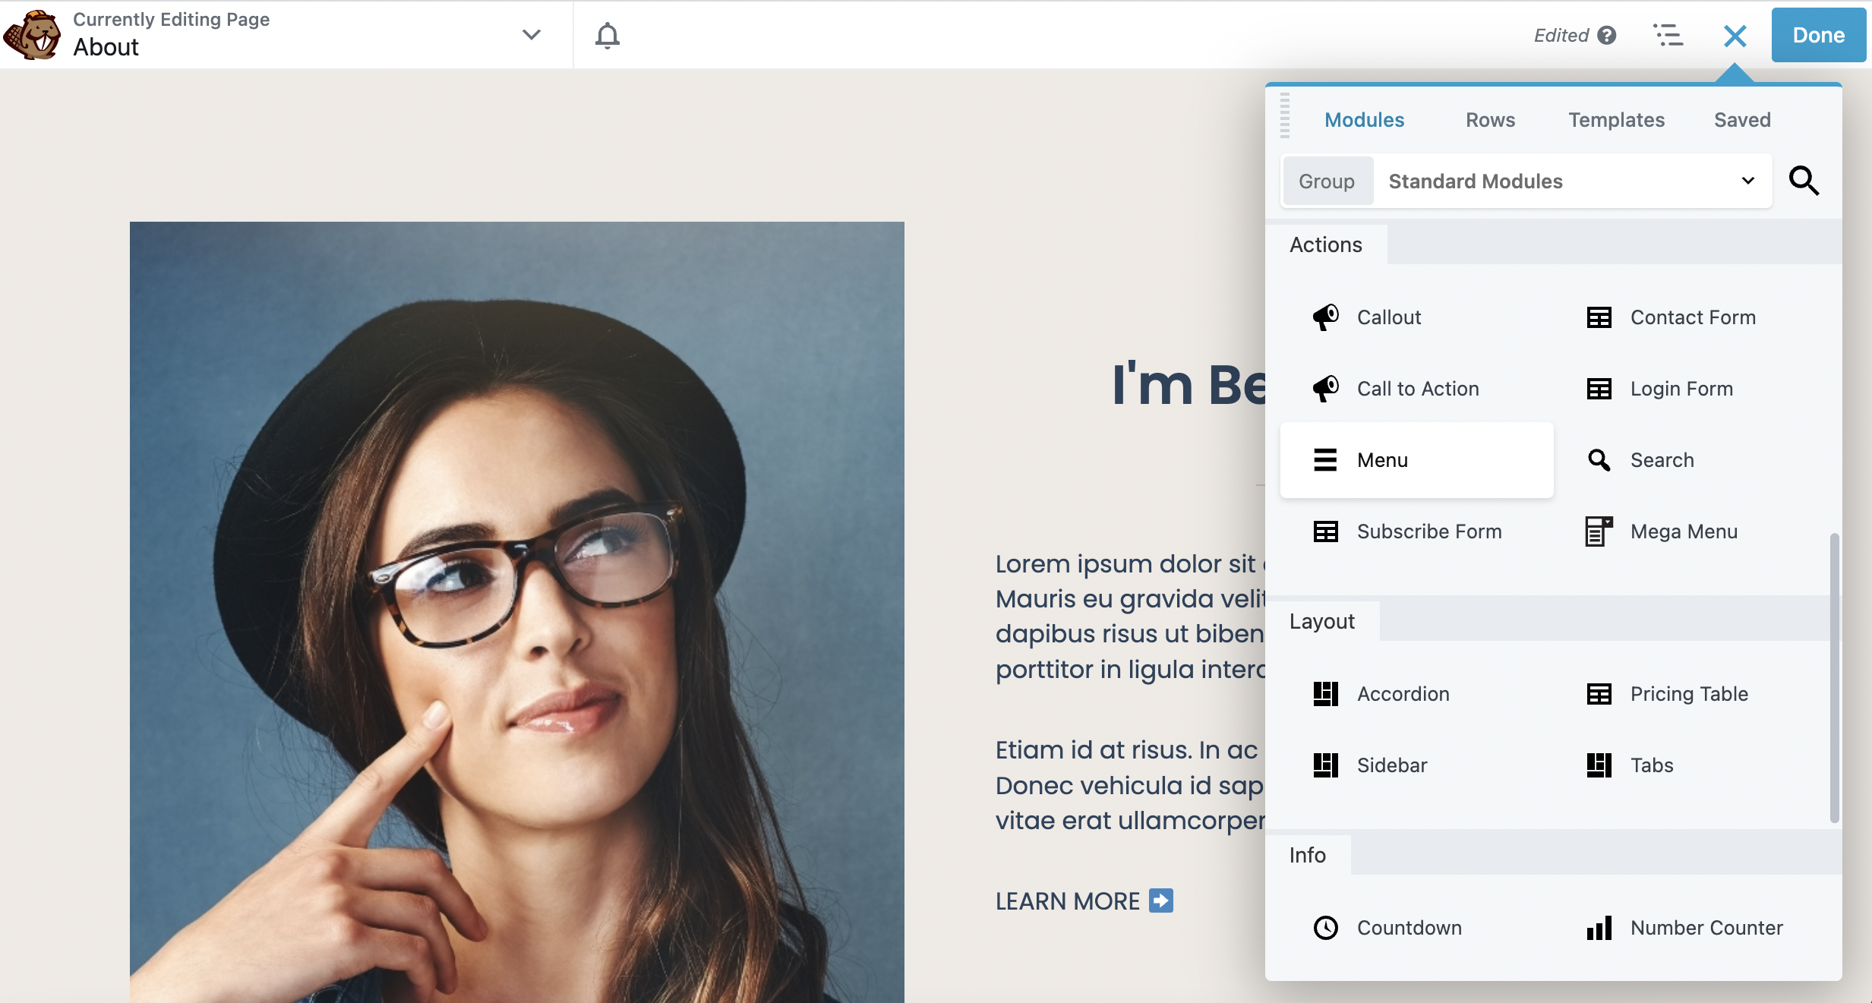
Task: Select the Accordion layout module icon
Action: (x=1324, y=692)
